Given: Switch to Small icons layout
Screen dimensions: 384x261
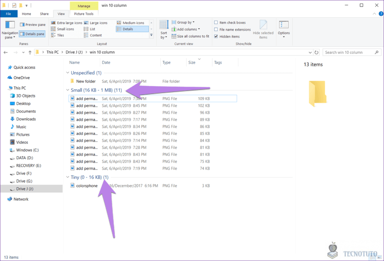Looking at the screenshot, I should coord(63,29).
